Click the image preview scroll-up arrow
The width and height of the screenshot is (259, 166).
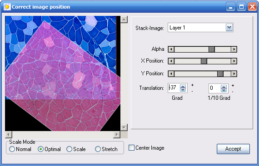tap(124, 20)
